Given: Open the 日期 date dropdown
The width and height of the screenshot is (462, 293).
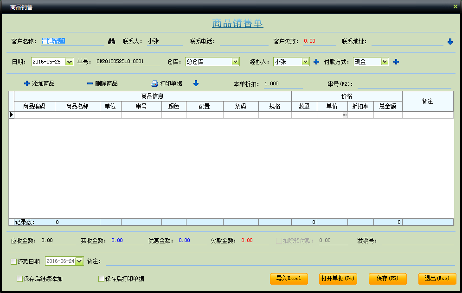Looking at the screenshot, I should click(x=70, y=62).
